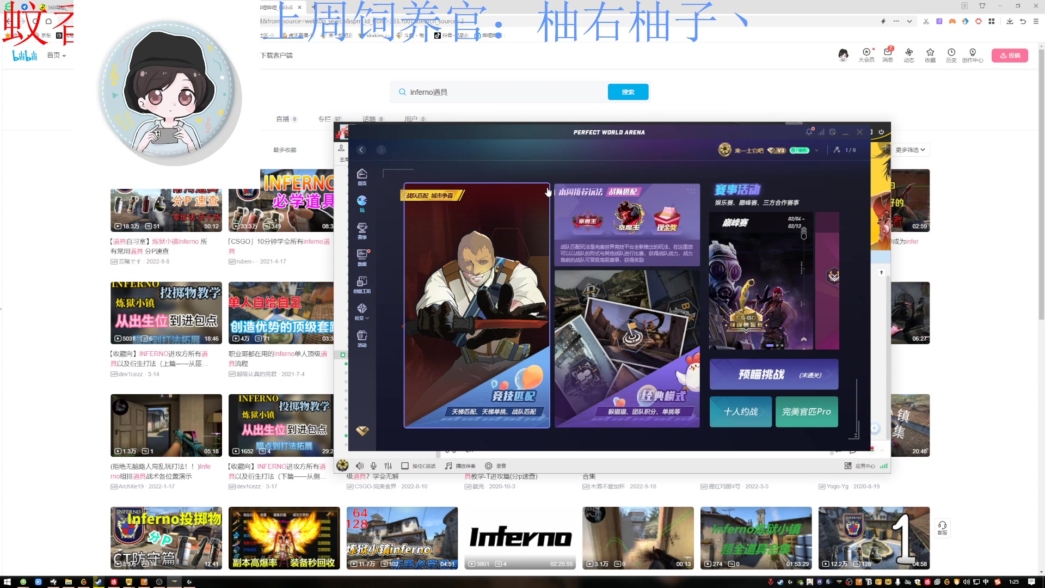1045x588 pixels.
Task: Go back with Arena back arrow
Action: click(361, 150)
